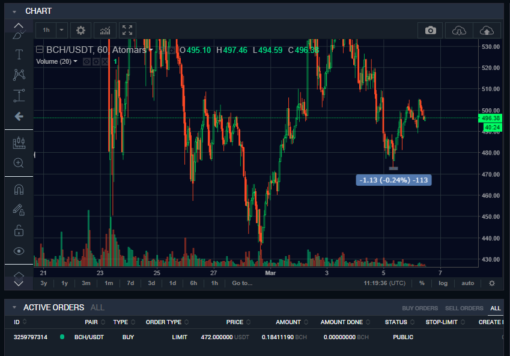Toggle percent scale button
Viewport: 510px width, 356px height.
(422, 283)
